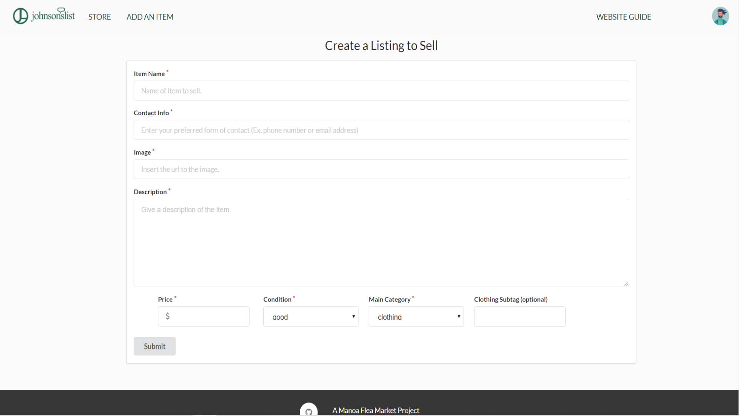Click the Description label
The image size is (739, 416).
tap(150, 192)
